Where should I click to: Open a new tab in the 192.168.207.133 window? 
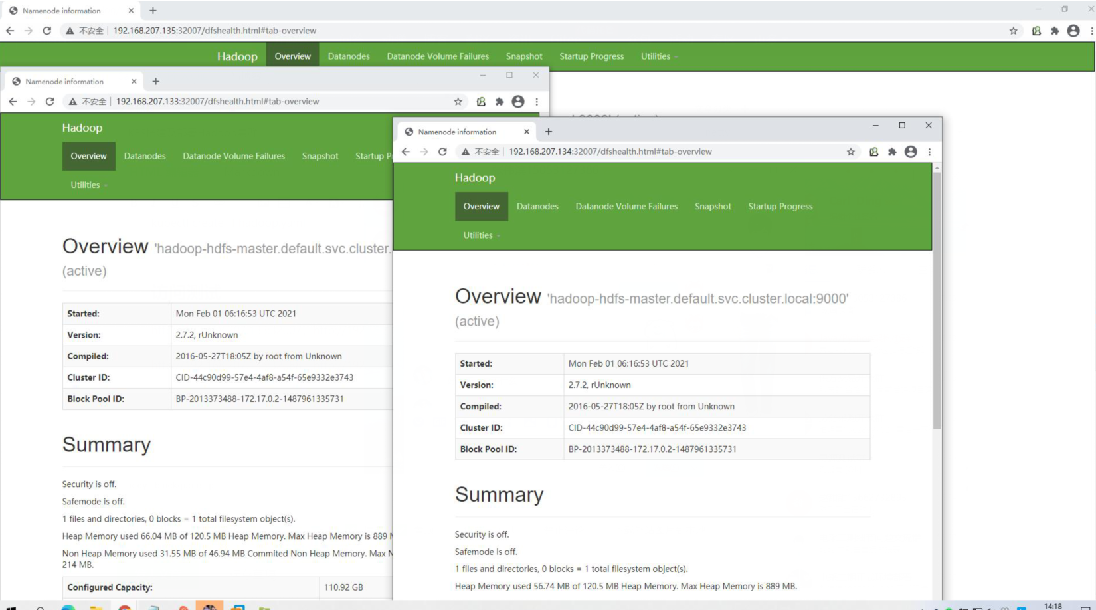(x=156, y=81)
